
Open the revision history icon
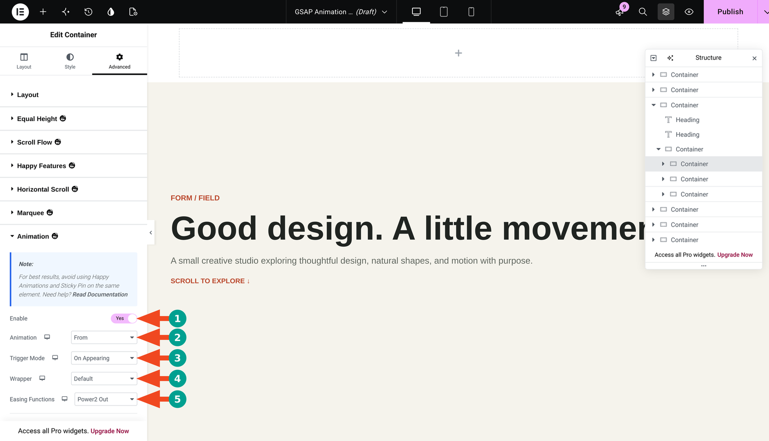pyautogui.click(x=88, y=12)
